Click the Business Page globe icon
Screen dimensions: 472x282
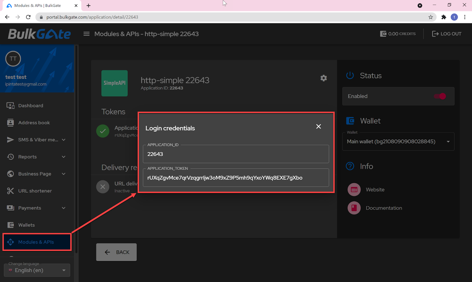[x=10, y=174]
